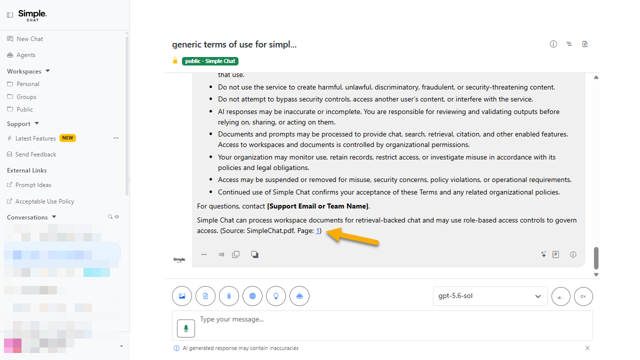Toggle hidden conversations eye icon
The image size is (640, 360).
[x=117, y=217]
